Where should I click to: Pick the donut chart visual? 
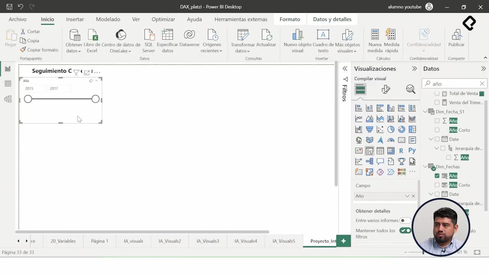click(x=401, y=129)
